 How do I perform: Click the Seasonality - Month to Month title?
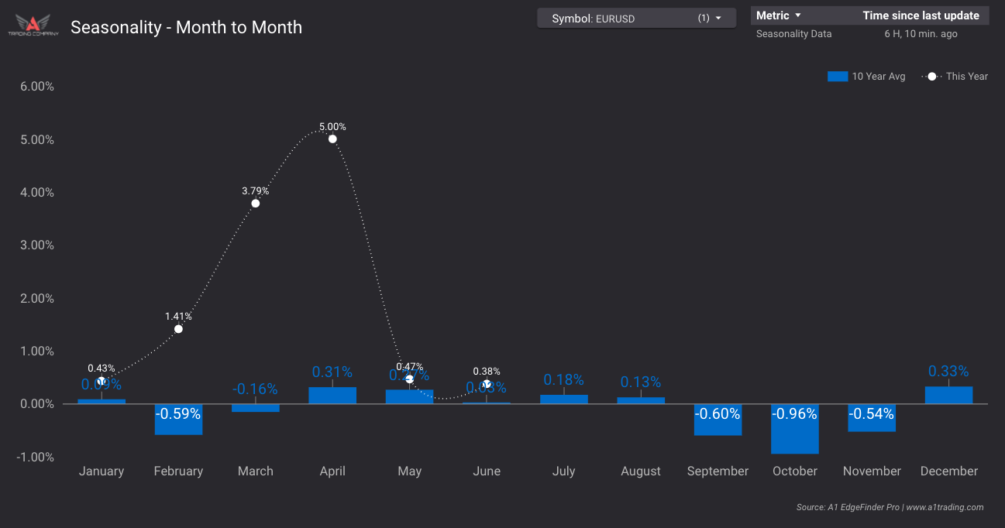tap(186, 27)
